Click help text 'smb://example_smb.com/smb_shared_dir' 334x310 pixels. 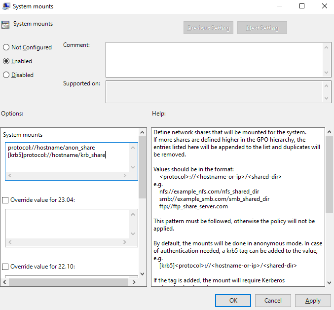tap(214, 199)
